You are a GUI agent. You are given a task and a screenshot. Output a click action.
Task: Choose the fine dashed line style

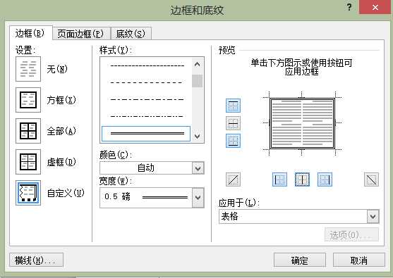point(147,65)
